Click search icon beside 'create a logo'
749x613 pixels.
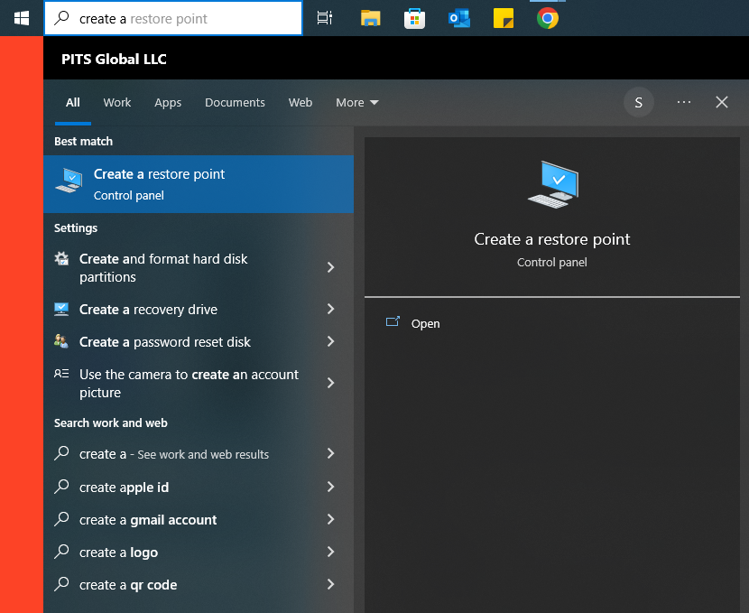pos(61,552)
